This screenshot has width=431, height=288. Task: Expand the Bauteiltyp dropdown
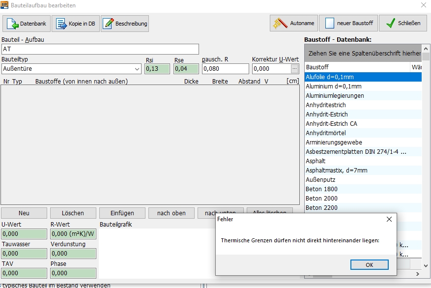tap(137, 69)
